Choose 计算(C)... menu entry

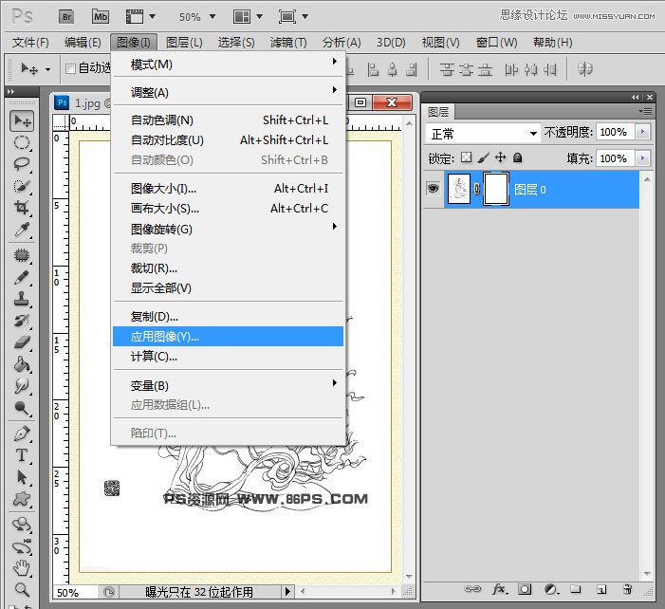(229, 357)
